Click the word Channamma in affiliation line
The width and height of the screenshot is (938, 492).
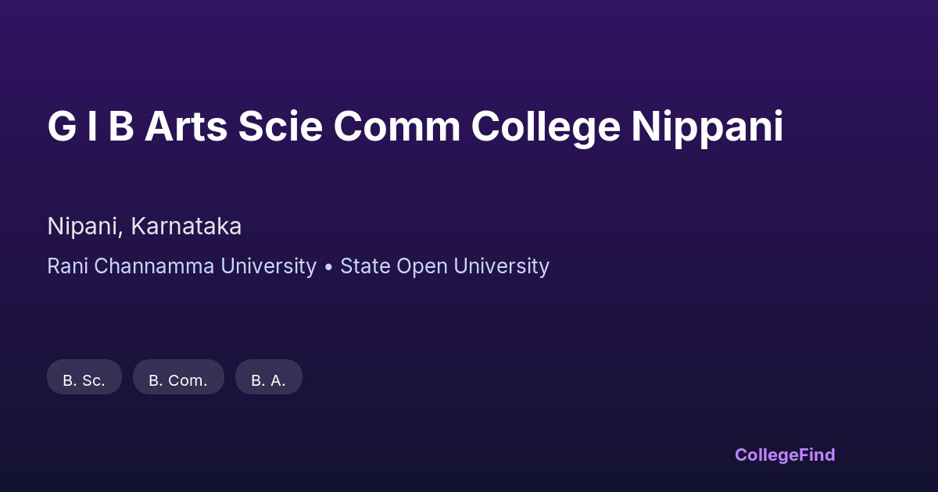coord(155,266)
